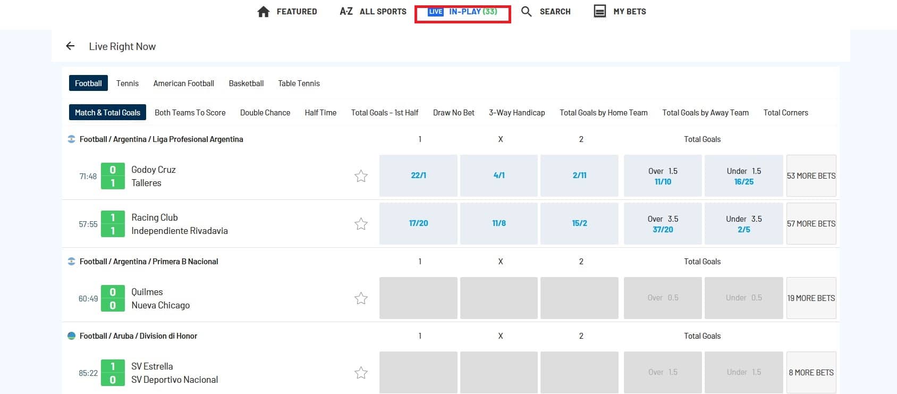Open Football / Argentina / Primera B Nacional heading

pos(149,262)
